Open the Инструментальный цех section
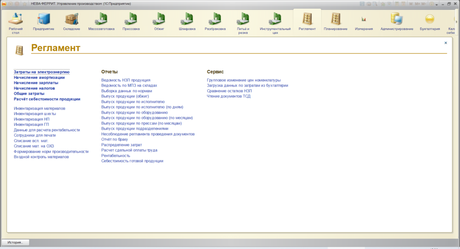 [275, 23]
